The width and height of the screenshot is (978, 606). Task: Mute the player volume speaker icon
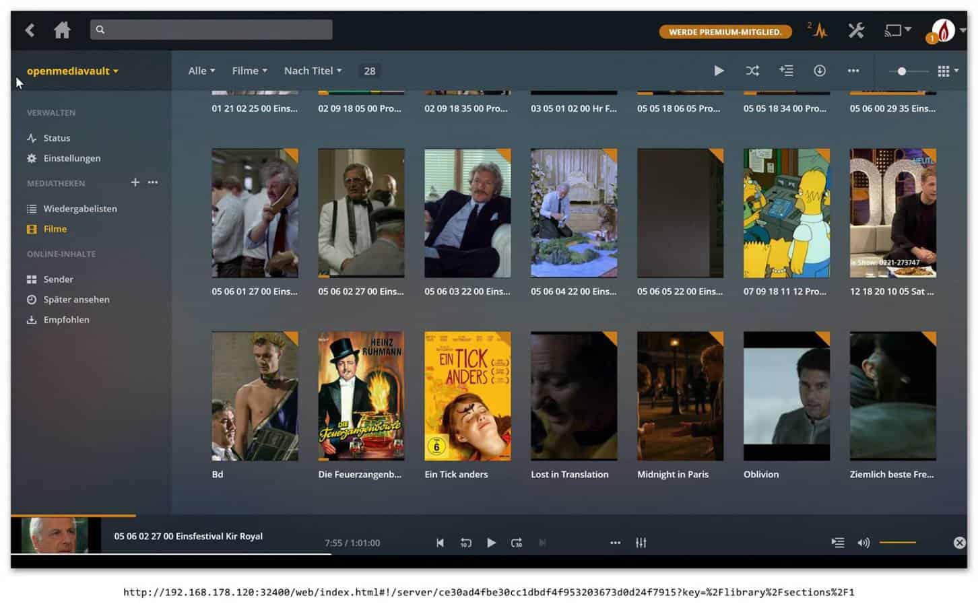click(x=863, y=543)
